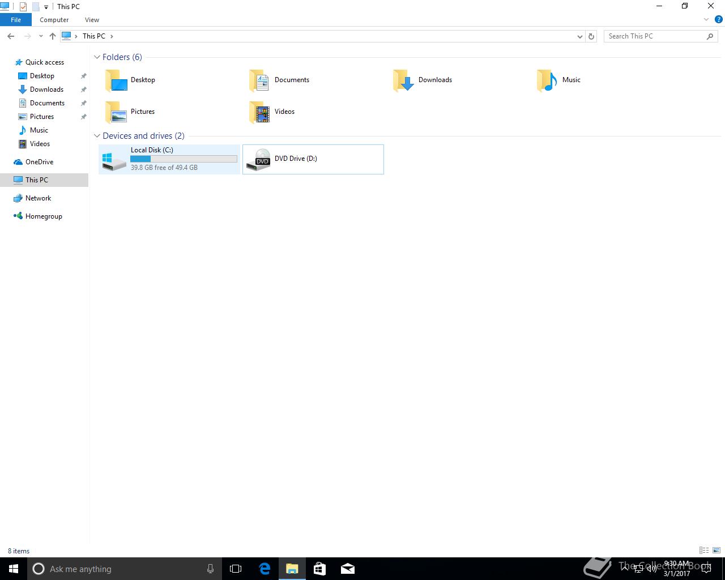Switch to Large icons view in status bar
The image size is (725, 580).
(717, 551)
